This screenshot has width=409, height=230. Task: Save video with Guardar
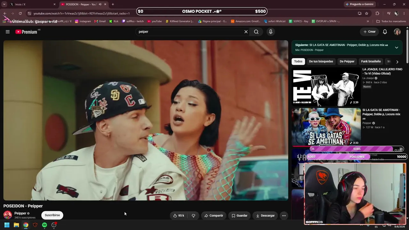[x=239, y=216]
